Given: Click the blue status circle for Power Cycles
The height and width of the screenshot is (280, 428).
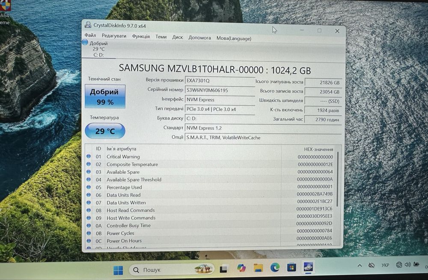Looking at the screenshot, I should pos(89,233).
